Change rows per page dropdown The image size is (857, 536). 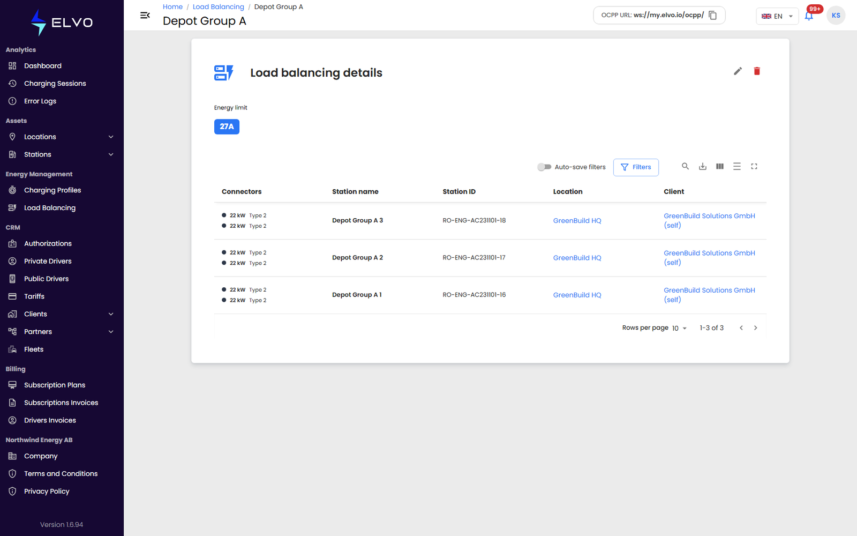tap(679, 328)
